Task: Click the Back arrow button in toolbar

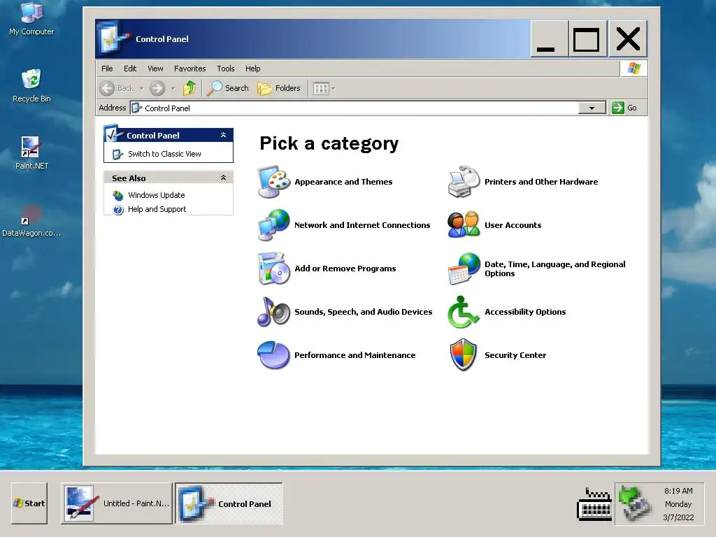Action: pos(107,88)
